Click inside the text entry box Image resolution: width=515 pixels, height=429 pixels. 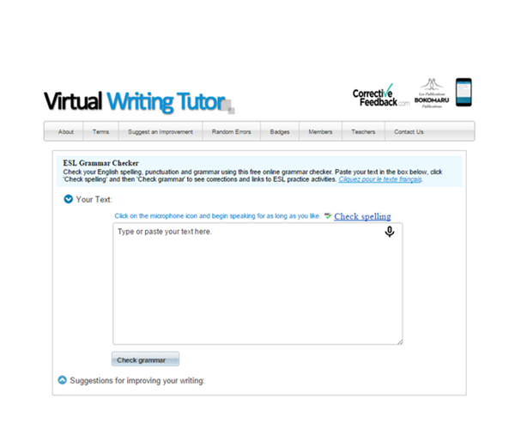pyautogui.click(x=257, y=284)
